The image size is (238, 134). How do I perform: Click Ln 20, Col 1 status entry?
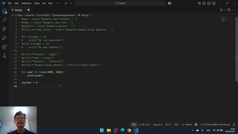click(x=144, y=125)
